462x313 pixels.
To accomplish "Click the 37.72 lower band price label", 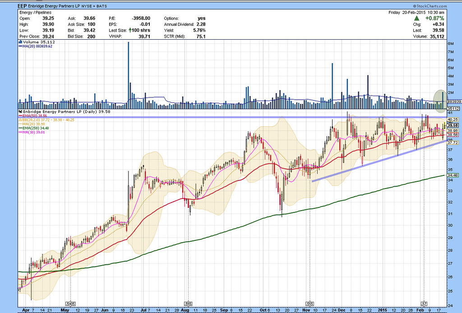I will [x=453, y=143].
